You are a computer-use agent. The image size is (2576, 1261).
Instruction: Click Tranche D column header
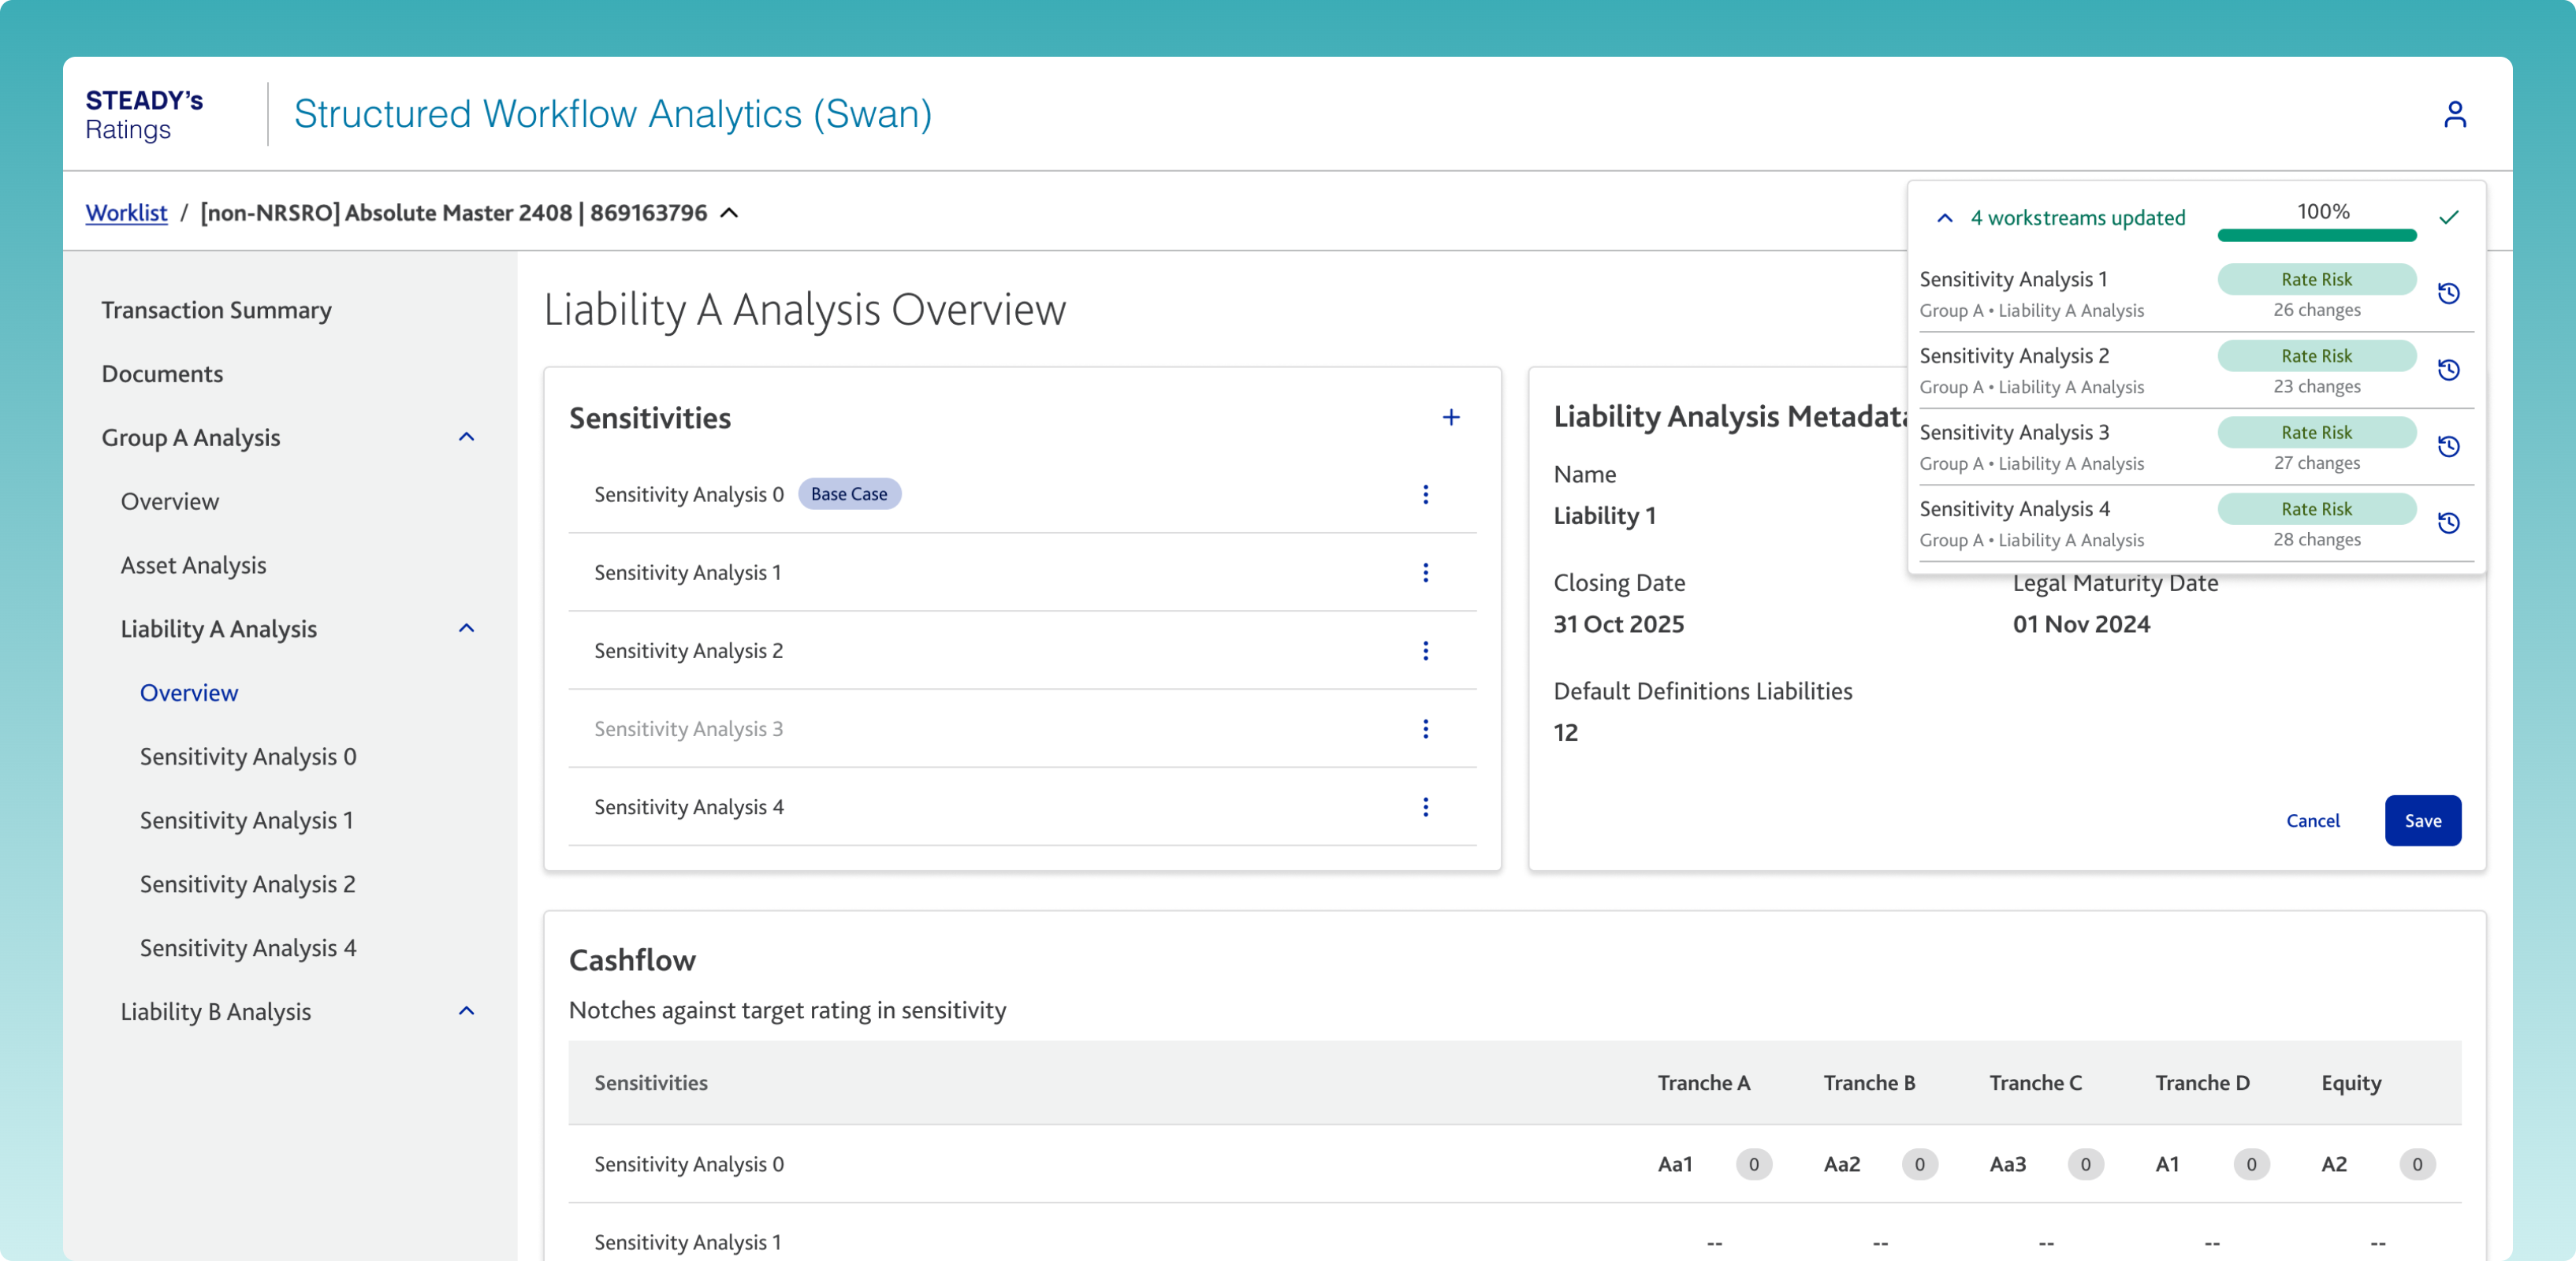tap(2202, 1082)
